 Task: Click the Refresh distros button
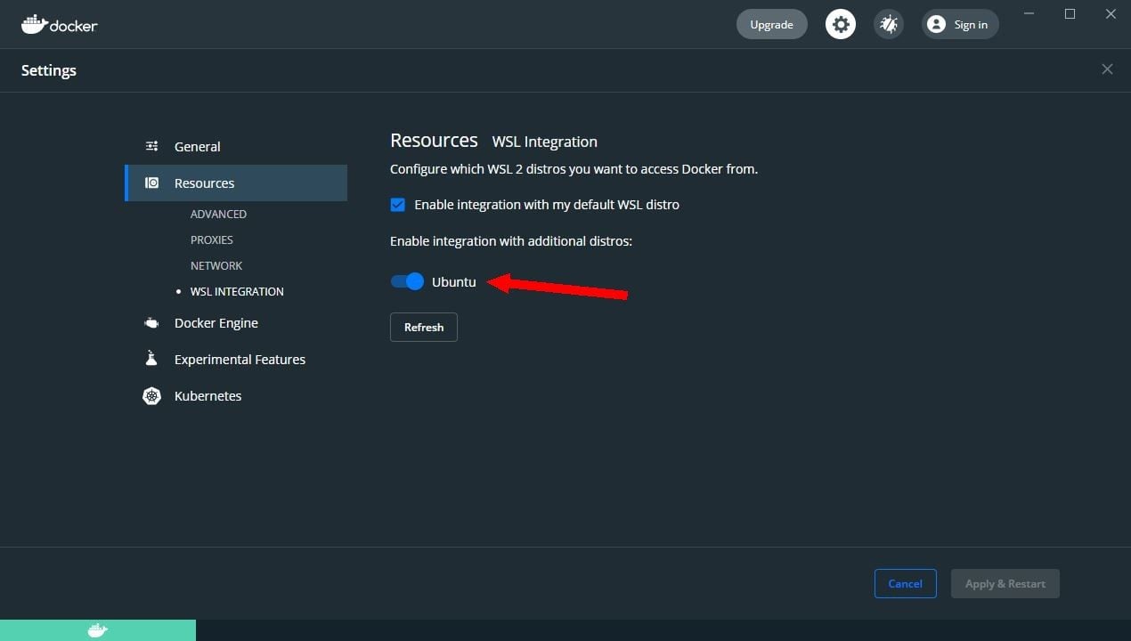(424, 327)
